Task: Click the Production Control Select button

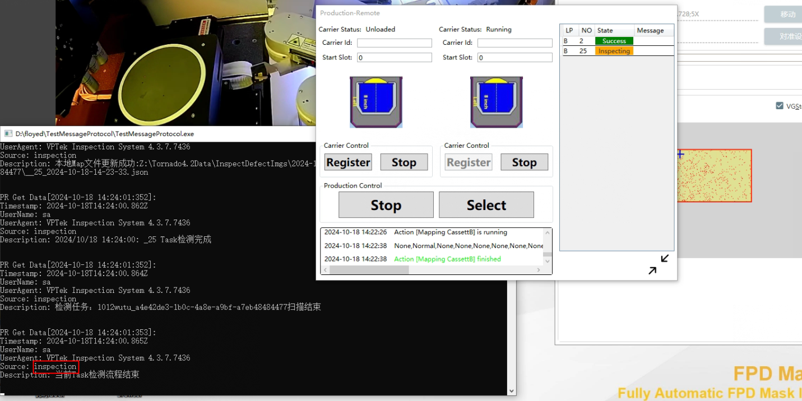Action: point(486,205)
